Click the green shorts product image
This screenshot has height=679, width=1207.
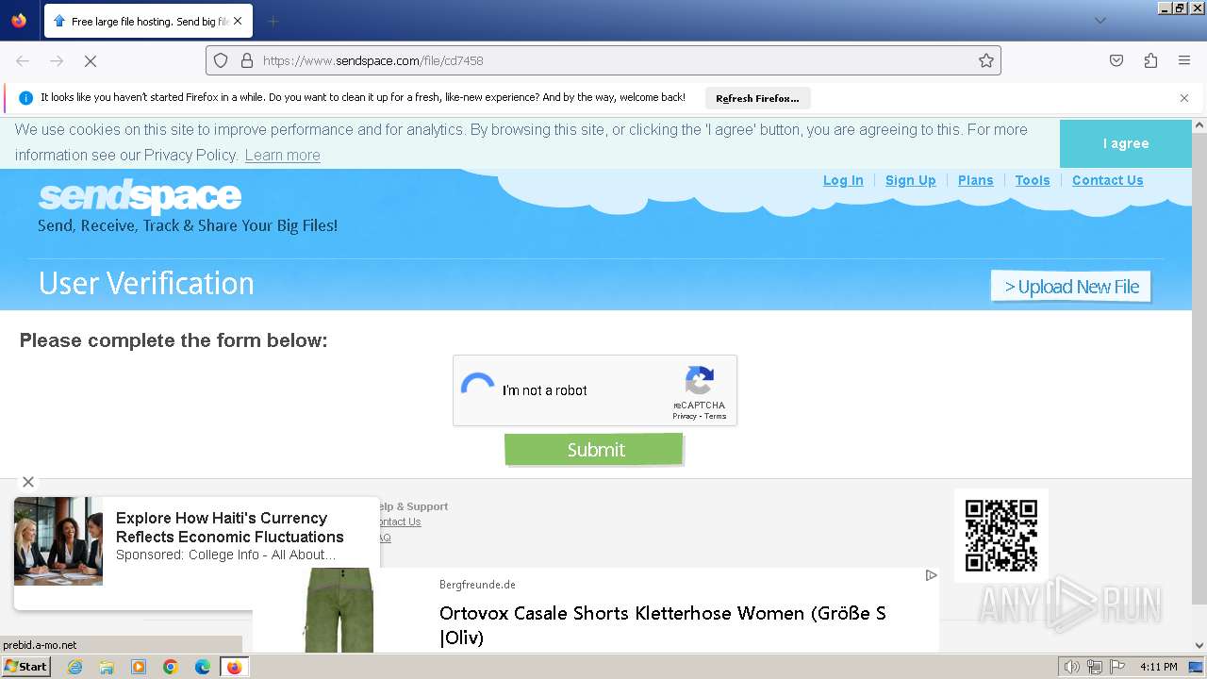pos(339,610)
